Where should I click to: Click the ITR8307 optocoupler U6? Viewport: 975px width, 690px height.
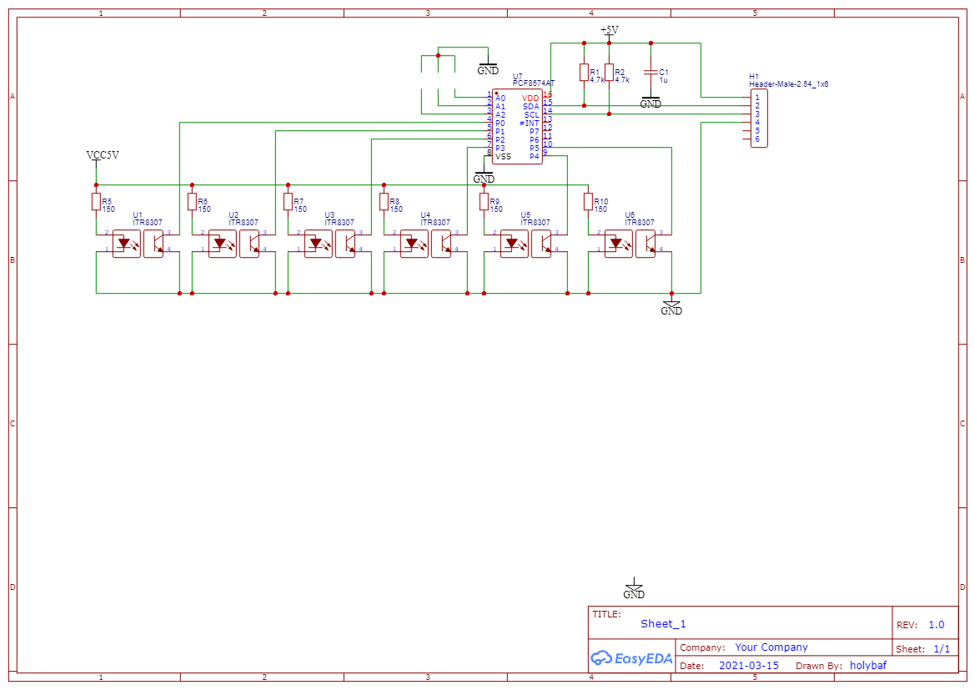(x=630, y=244)
